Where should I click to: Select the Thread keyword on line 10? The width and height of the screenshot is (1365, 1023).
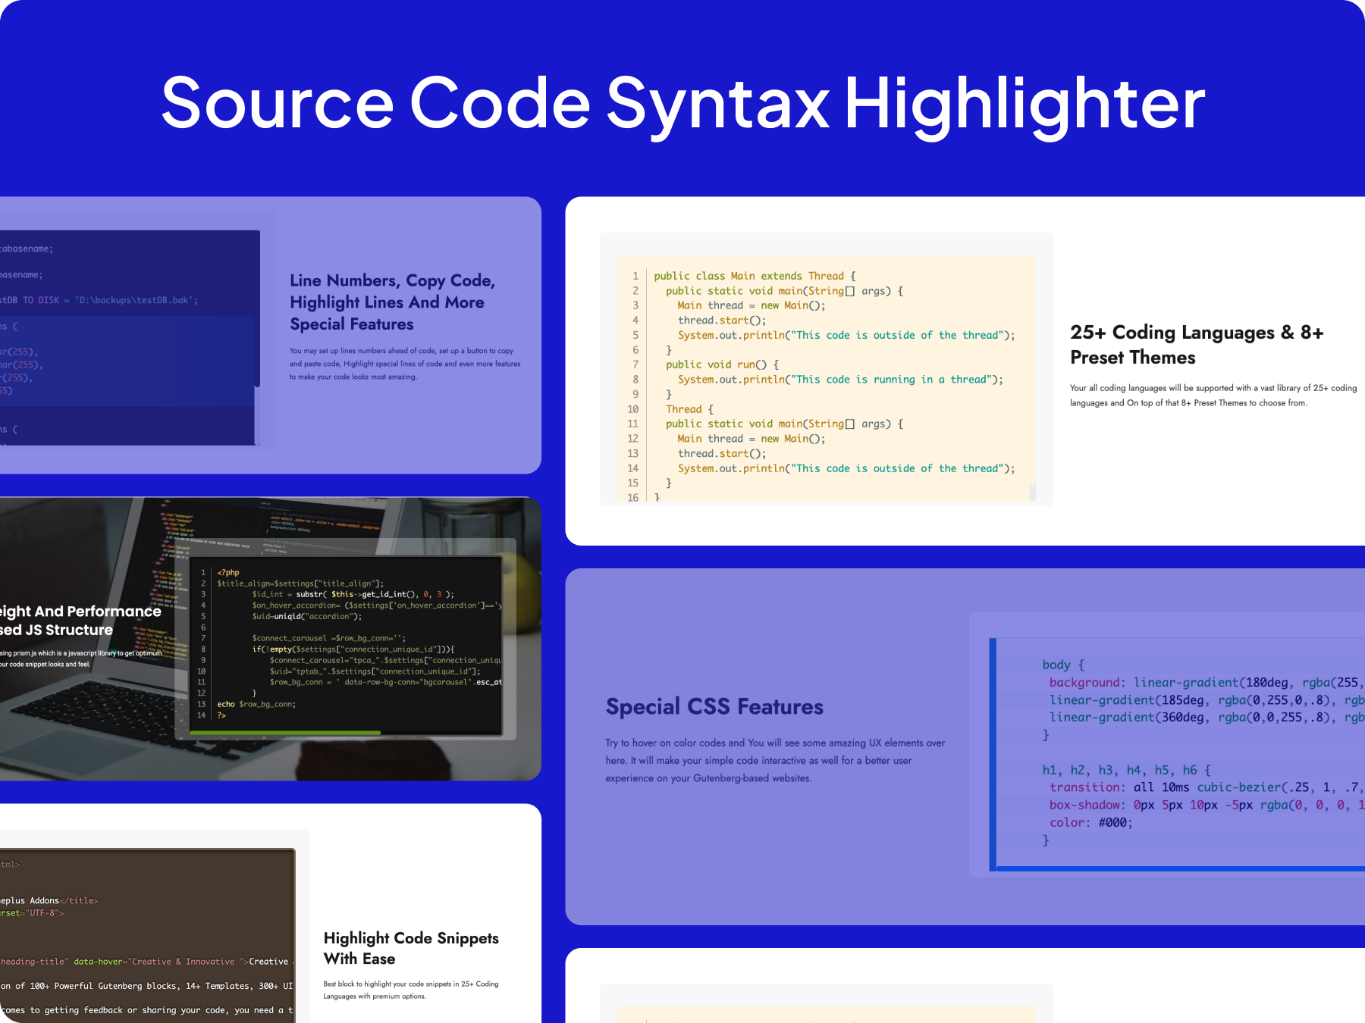click(683, 408)
